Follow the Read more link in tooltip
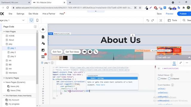 101,85
